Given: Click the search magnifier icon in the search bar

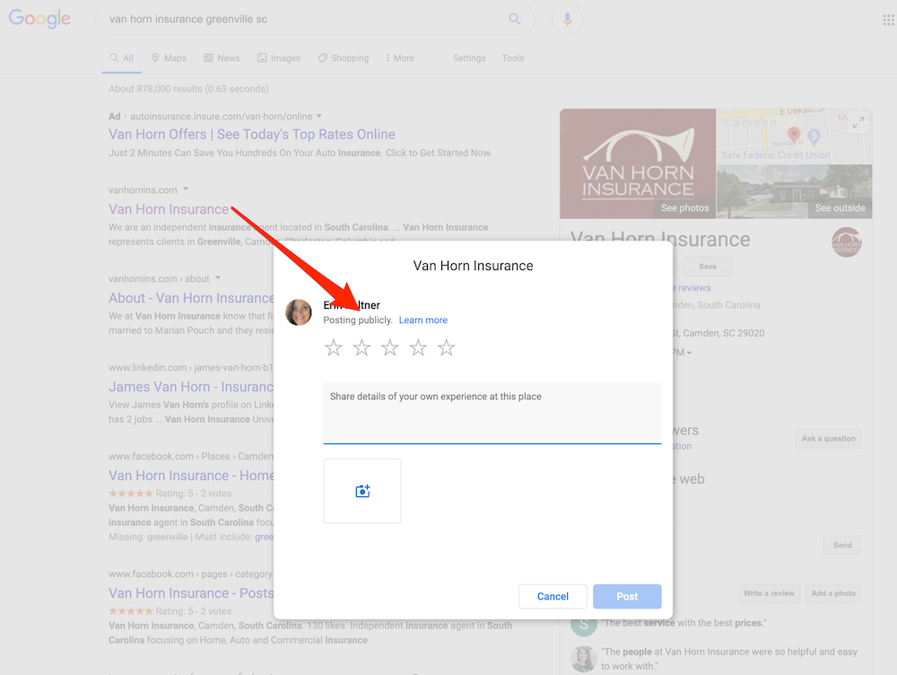Looking at the screenshot, I should (515, 19).
